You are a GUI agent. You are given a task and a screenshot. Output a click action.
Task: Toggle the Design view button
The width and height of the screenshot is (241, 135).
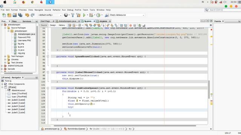(53, 25)
